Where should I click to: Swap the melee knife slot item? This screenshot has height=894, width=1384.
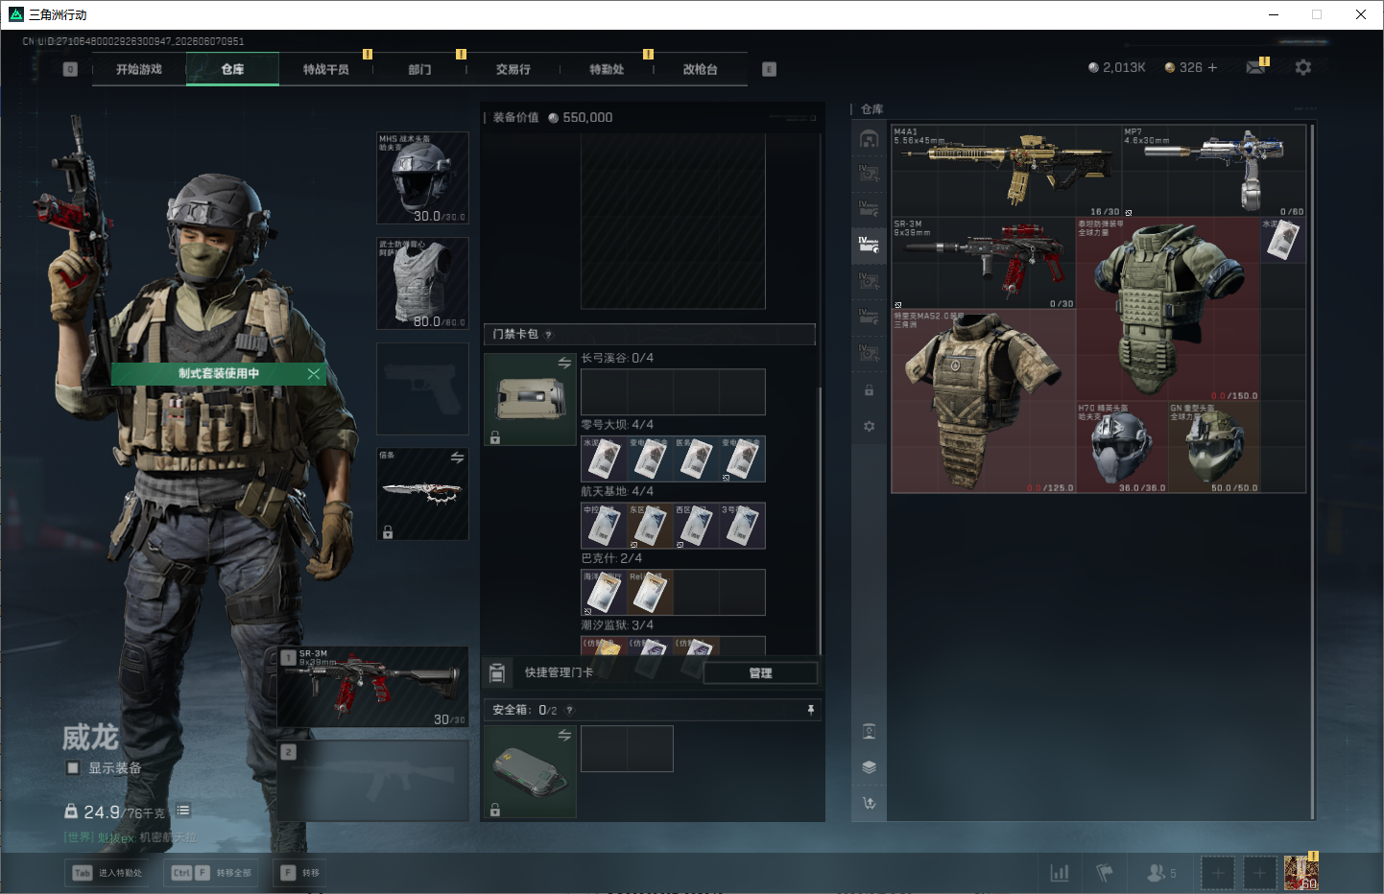pyautogui.click(x=457, y=458)
